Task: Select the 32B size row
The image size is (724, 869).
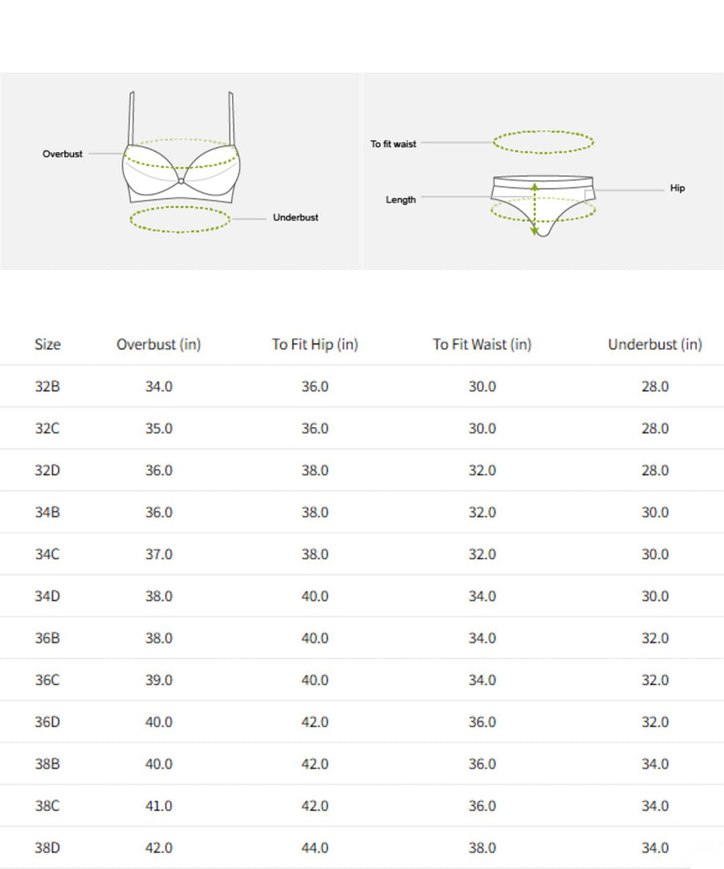Action: 47,387
